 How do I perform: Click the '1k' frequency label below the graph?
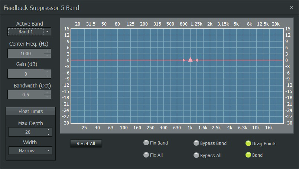(x=190, y=128)
